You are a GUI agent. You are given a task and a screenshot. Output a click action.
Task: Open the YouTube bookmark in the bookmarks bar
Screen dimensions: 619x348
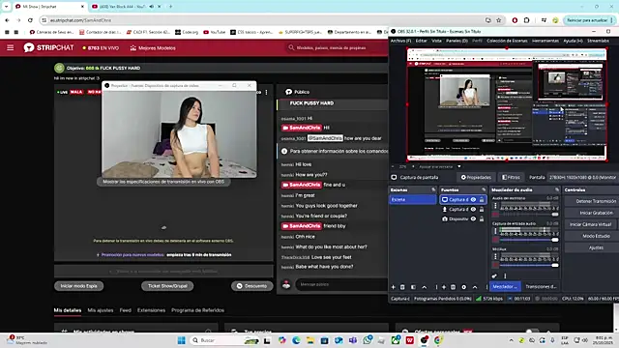tap(215, 32)
